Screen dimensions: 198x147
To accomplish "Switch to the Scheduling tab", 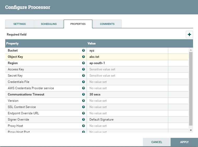I will (x=49, y=24).
